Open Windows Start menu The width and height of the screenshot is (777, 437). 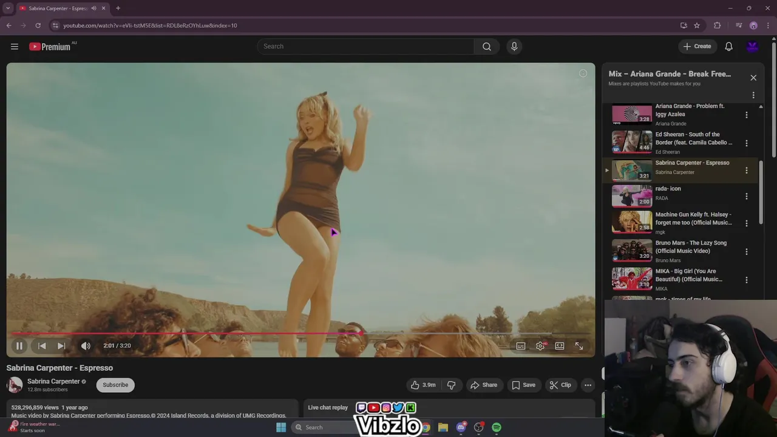(280, 427)
